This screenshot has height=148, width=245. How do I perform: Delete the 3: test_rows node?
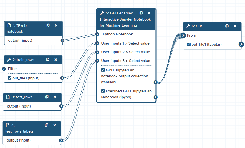(x=55, y=97)
